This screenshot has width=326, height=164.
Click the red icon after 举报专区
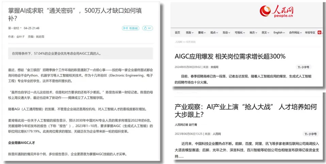(319, 32)
